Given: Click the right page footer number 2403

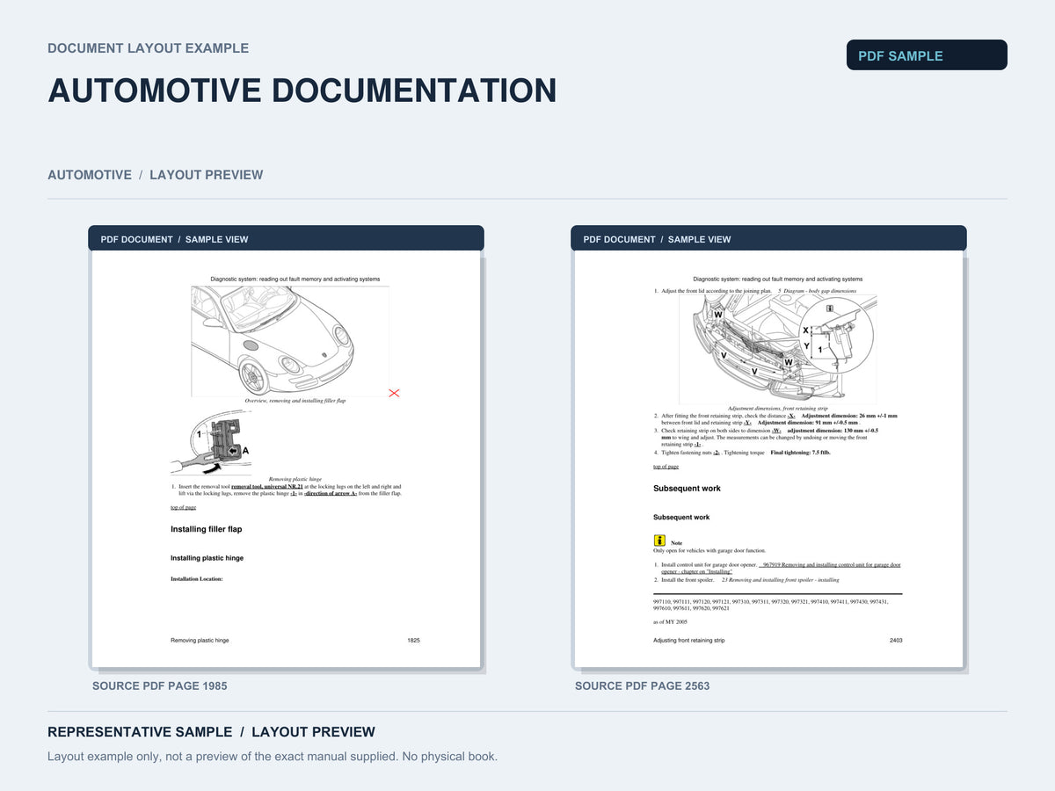Looking at the screenshot, I should click(896, 641).
